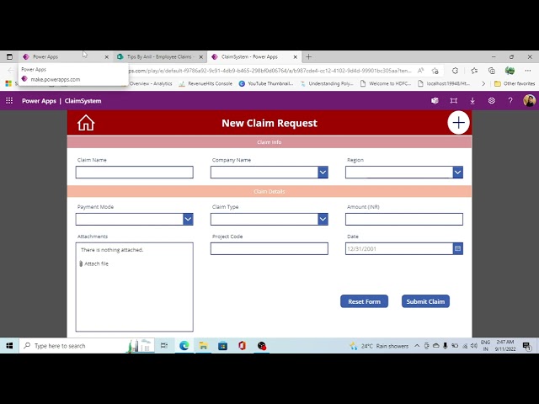Open File Explorer from taskbar
Screen dimensions: 539x404
[x=204, y=346]
